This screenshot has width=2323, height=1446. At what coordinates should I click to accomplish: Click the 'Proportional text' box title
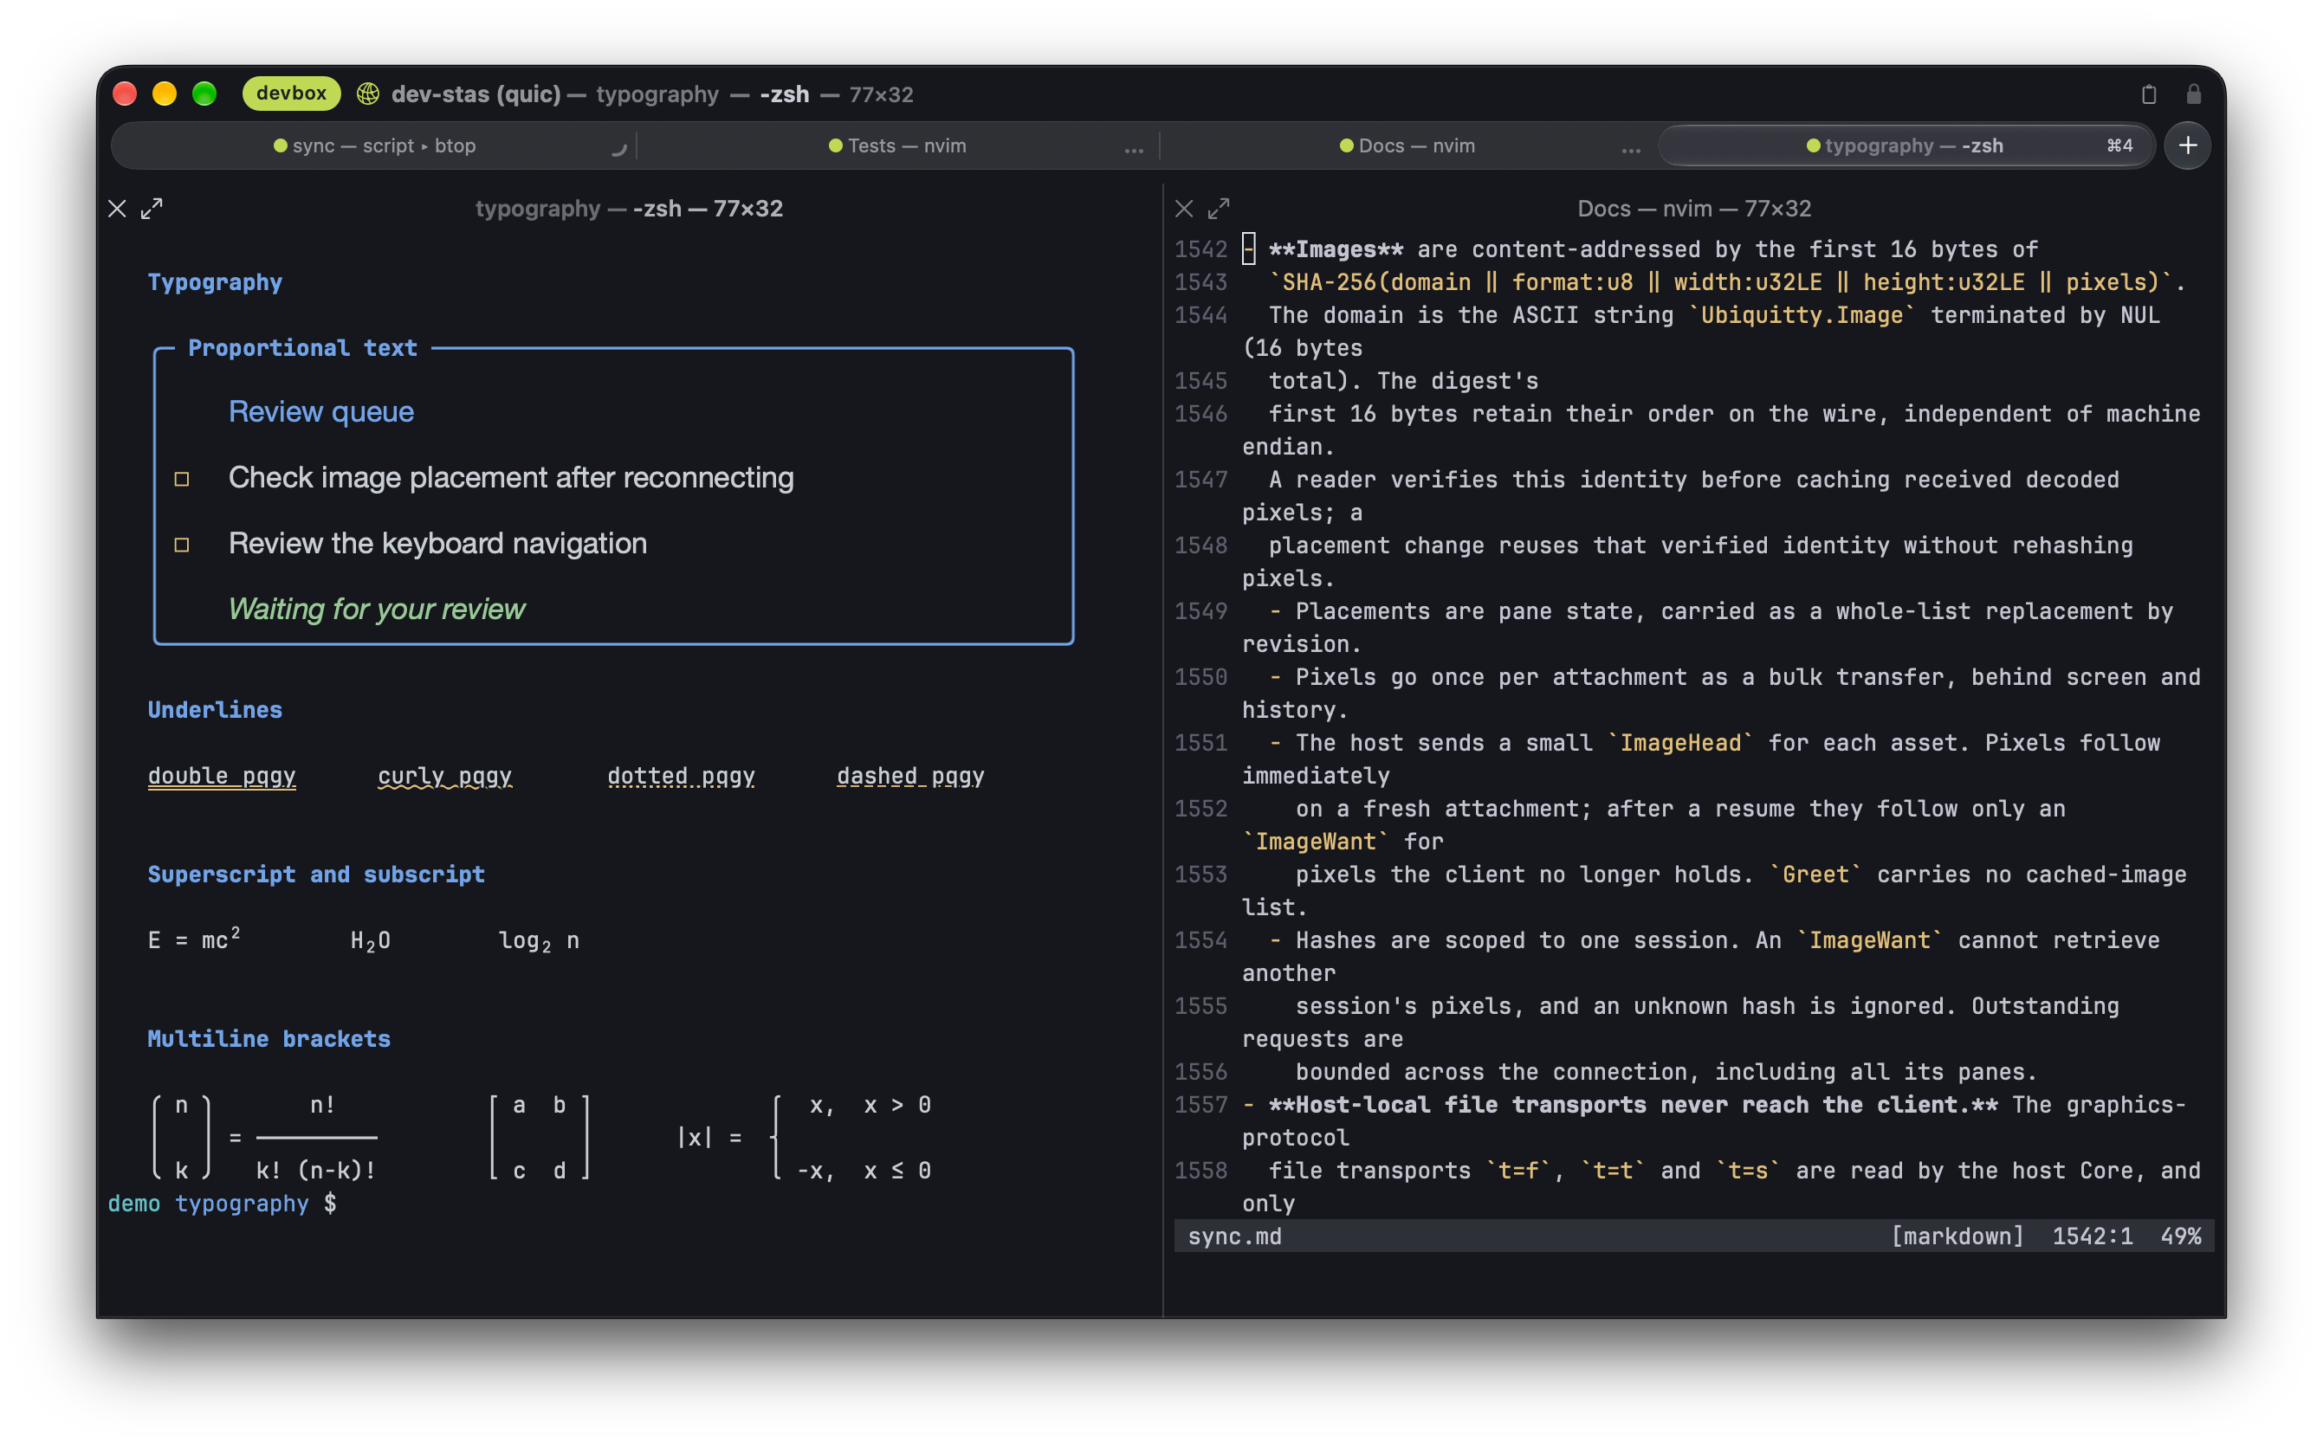(302, 348)
